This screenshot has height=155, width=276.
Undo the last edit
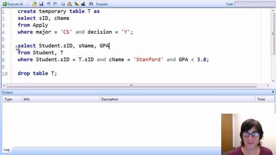pos(48,4)
